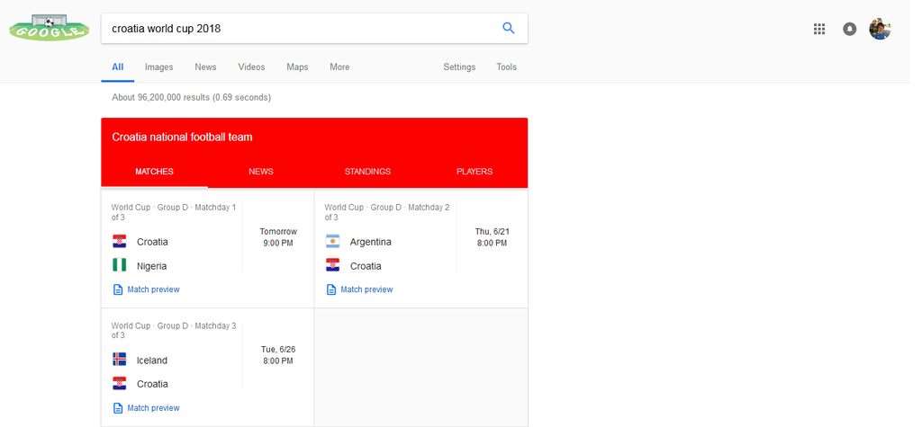Viewport: 922px width, 427px height.
Task: Switch to the STANDINGS tab
Action: (367, 172)
